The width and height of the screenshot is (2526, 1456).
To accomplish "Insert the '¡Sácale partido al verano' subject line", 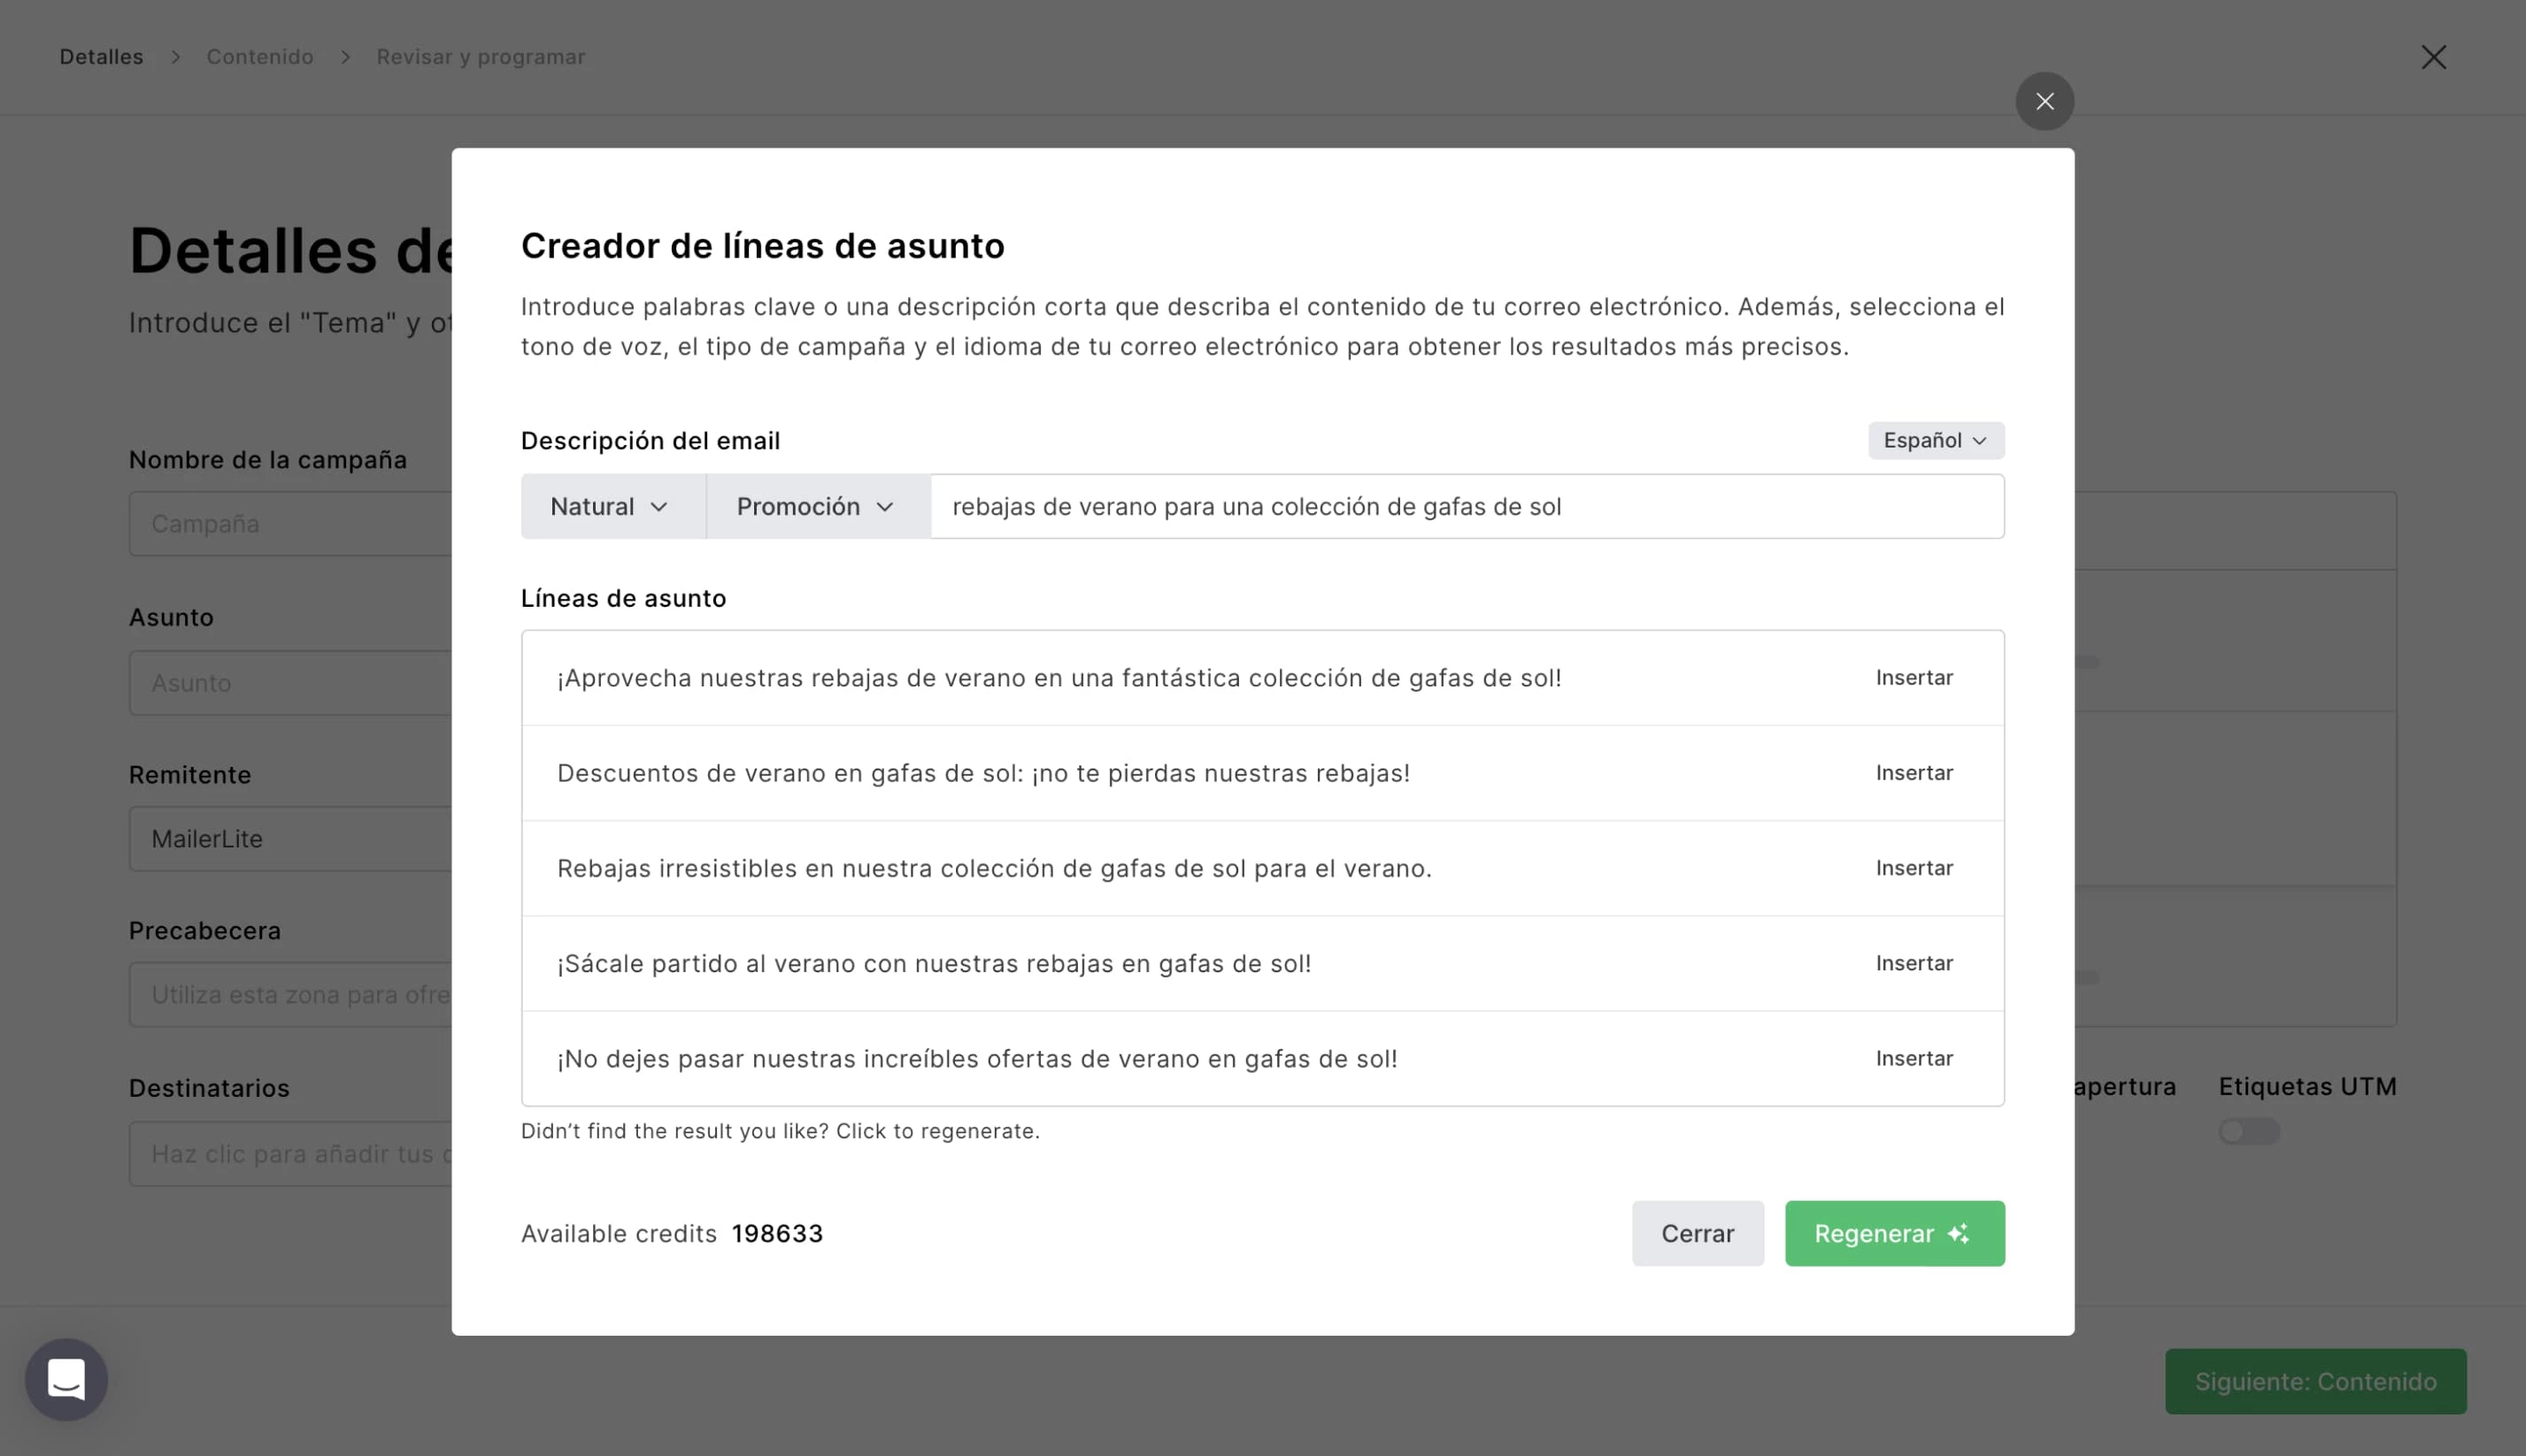I will coord(1913,962).
